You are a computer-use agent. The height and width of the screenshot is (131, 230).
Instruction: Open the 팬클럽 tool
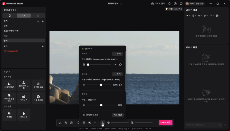[x=9, y=115]
